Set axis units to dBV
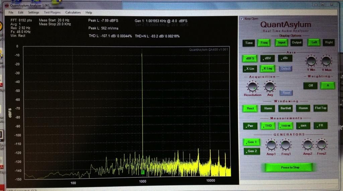The width and height of the screenshot is (343, 191). click(x=267, y=58)
